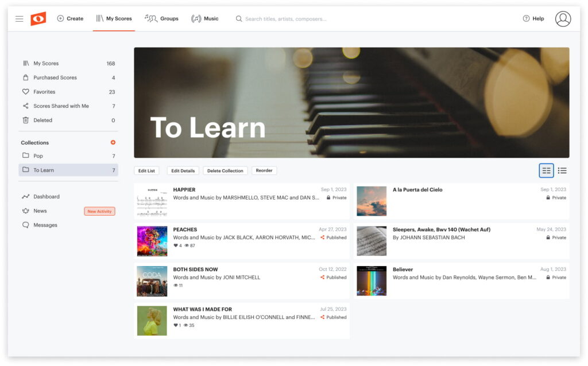The height and width of the screenshot is (366, 588).
Task: Open the Create menu from the top bar
Action: (x=70, y=18)
